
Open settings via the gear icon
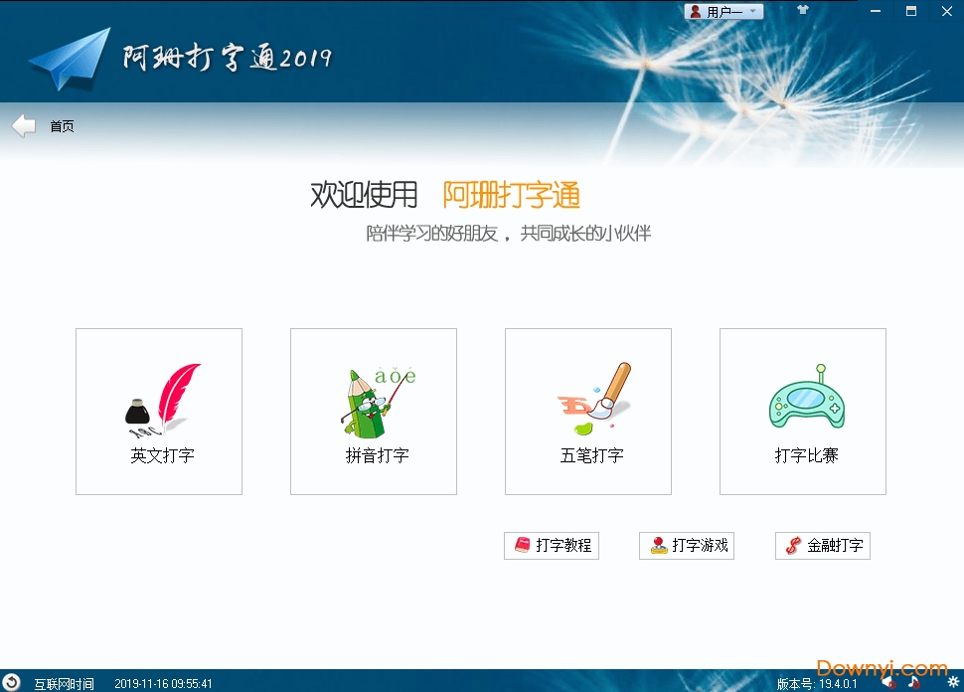(x=954, y=682)
